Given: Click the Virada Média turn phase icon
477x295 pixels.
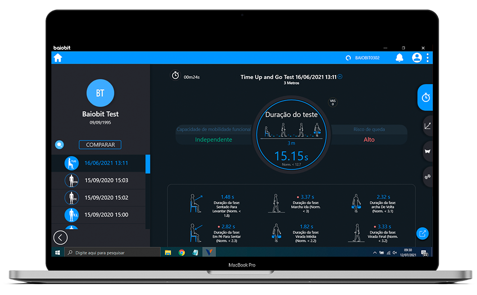Looking at the screenshot, I should [x=276, y=233].
